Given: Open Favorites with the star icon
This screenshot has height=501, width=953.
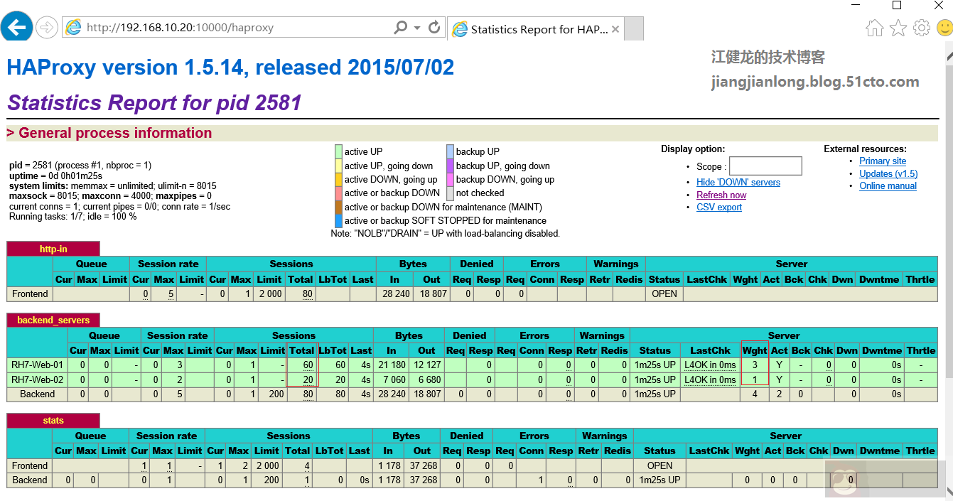Looking at the screenshot, I should pos(898,28).
